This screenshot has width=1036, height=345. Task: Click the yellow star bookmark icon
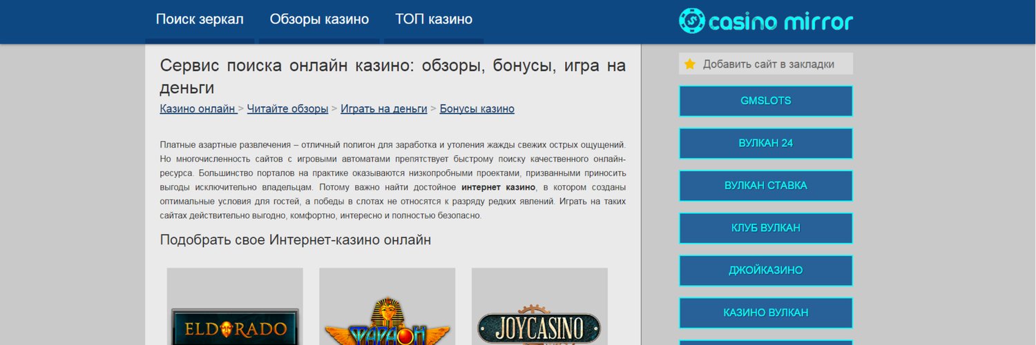tap(689, 64)
